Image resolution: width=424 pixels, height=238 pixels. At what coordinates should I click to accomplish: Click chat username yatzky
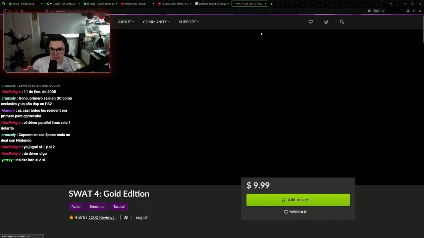pyautogui.click(x=7, y=160)
